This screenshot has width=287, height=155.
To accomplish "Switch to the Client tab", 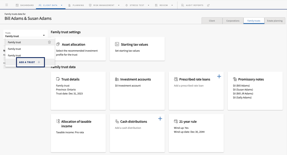I will [212, 21].
